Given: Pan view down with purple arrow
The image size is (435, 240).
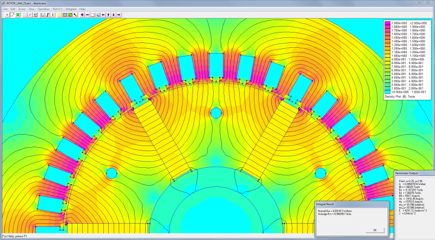Looking at the screenshot, I should pos(114,15).
